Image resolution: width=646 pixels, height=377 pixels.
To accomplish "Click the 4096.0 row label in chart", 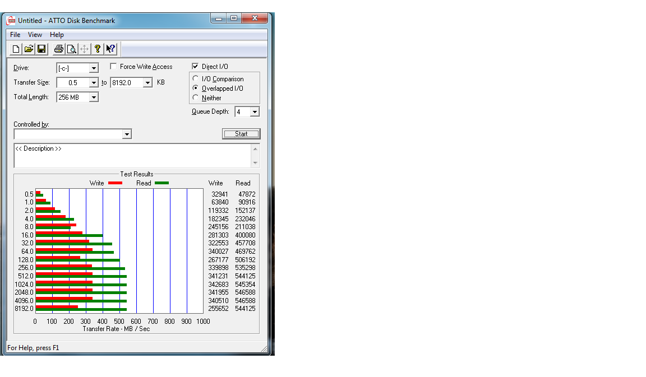I will 24,301.
